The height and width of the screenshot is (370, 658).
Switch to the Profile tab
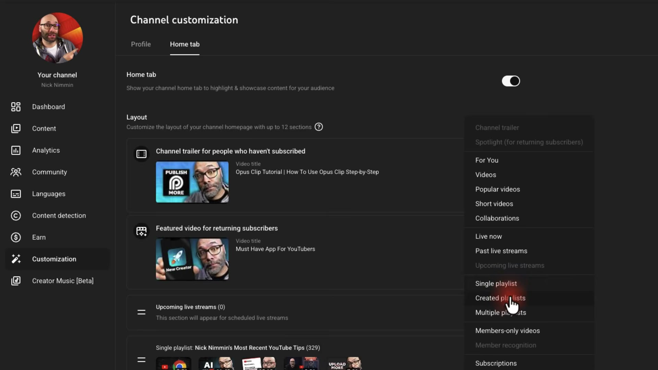tap(141, 44)
